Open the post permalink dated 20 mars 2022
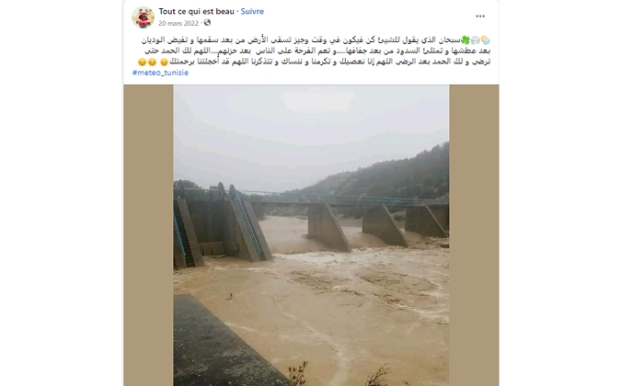 tap(178, 23)
